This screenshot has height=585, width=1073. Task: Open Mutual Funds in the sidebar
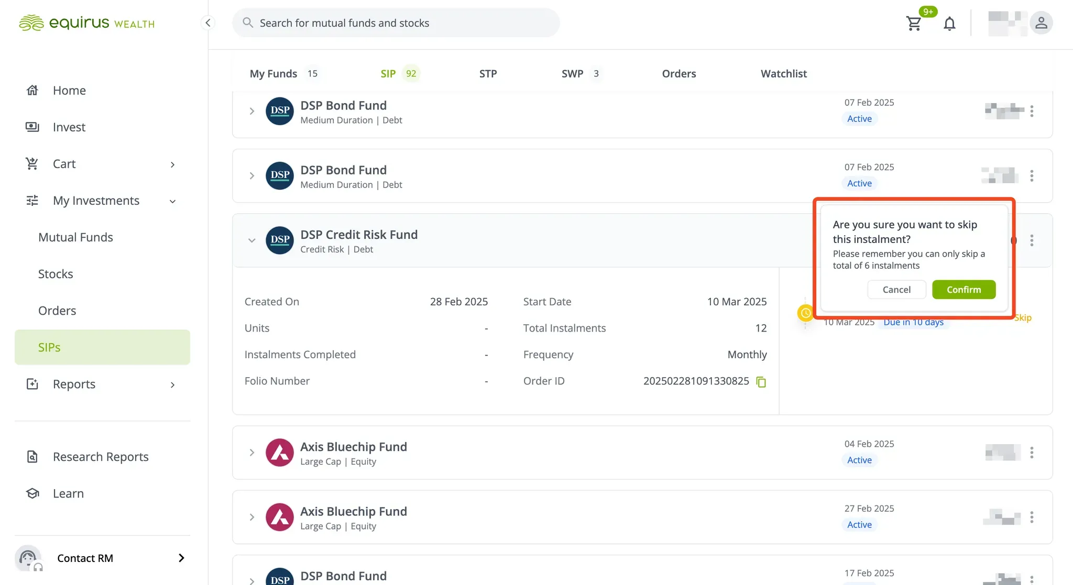(75, 237)
